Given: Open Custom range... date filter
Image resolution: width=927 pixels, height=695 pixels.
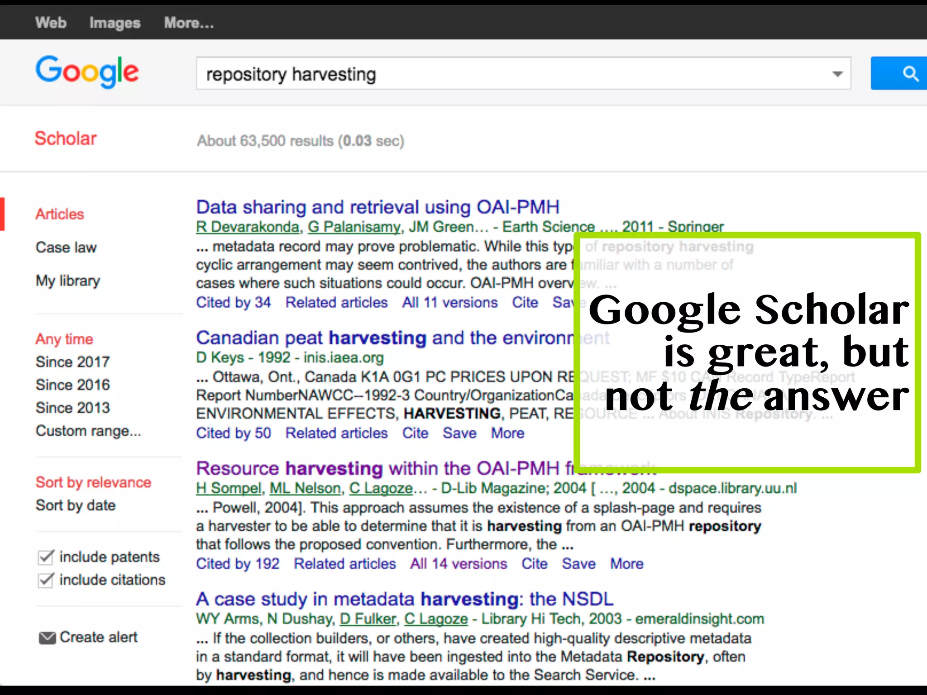Looking at the screenshot, I should (88, 431).
